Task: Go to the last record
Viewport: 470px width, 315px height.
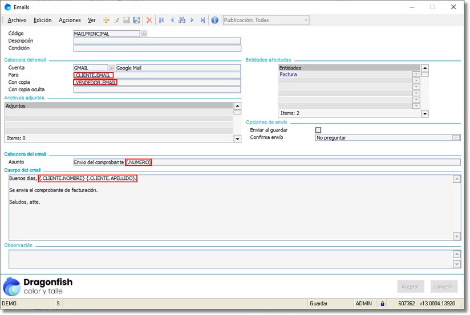Action: 202,20
